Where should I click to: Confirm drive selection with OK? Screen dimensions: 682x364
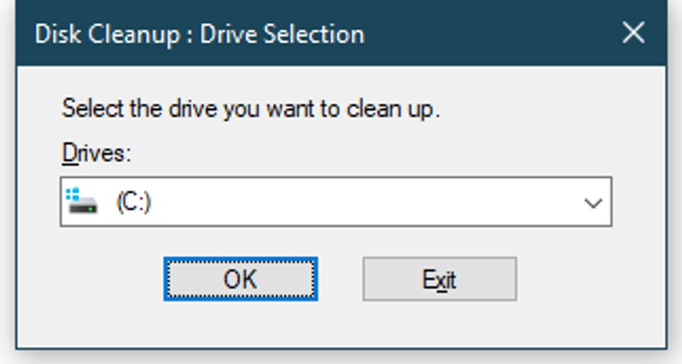click(240, 279)
